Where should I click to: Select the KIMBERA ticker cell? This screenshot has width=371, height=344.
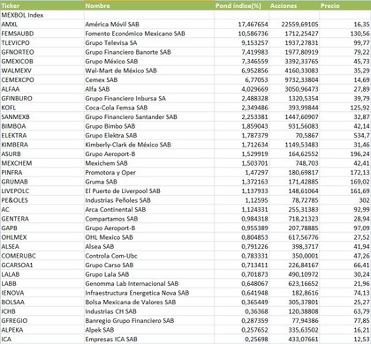42,145
